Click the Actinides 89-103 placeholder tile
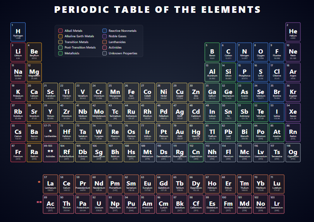The image size is (314, 222). [50, 153]
